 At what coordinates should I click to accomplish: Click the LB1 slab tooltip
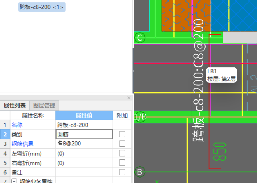coord(221,75)
